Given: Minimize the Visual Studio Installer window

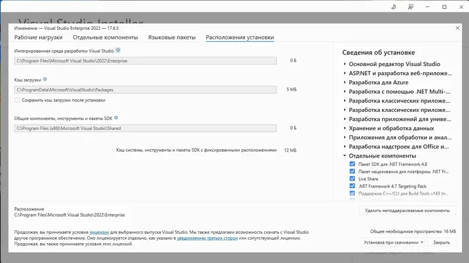Looking at the screenshot, I should tap(427, 7).
